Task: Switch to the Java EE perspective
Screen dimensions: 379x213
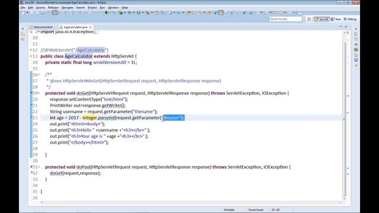Action: click(322, 19)
